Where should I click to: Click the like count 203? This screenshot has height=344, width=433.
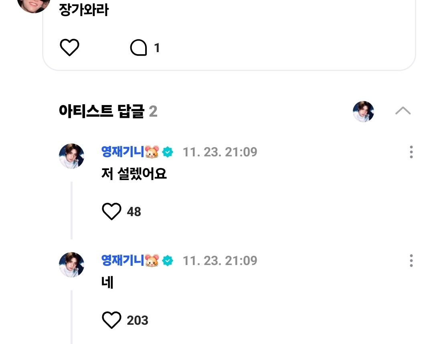coord(138,320)
